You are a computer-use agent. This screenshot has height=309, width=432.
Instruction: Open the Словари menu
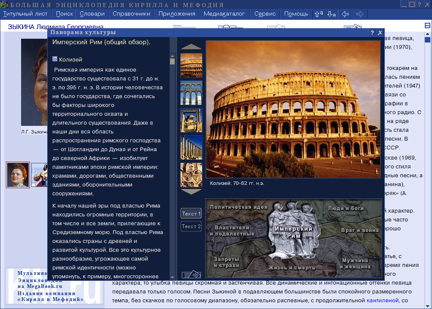point(92,14)
